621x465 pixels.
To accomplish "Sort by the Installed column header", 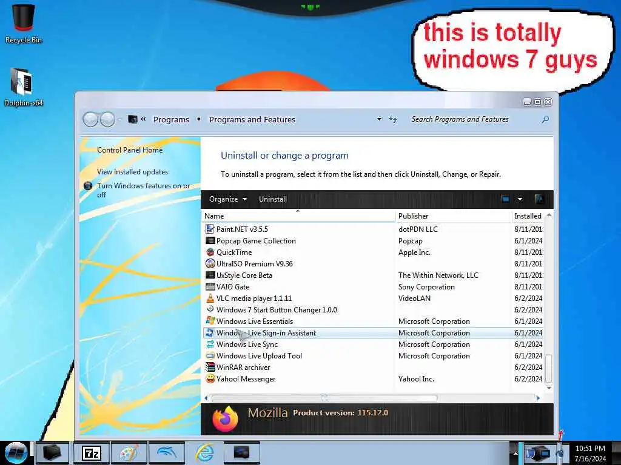I will tap(528, 216).
